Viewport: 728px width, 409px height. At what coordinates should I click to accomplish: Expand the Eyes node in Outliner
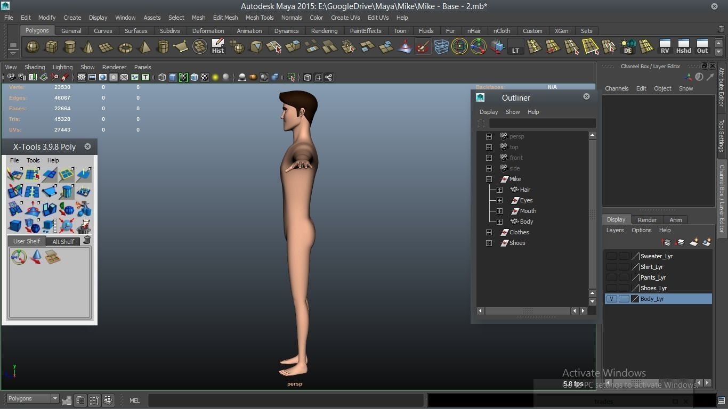(x=499, y=200)
